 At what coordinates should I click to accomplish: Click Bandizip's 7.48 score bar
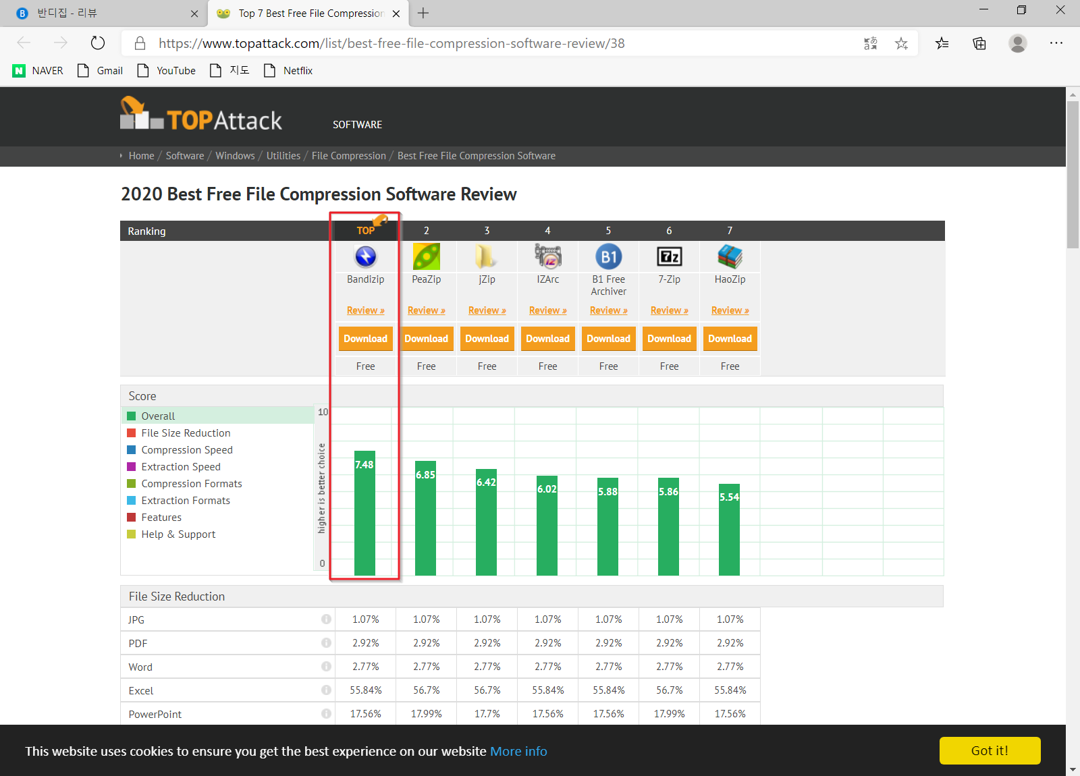point(364,513)
